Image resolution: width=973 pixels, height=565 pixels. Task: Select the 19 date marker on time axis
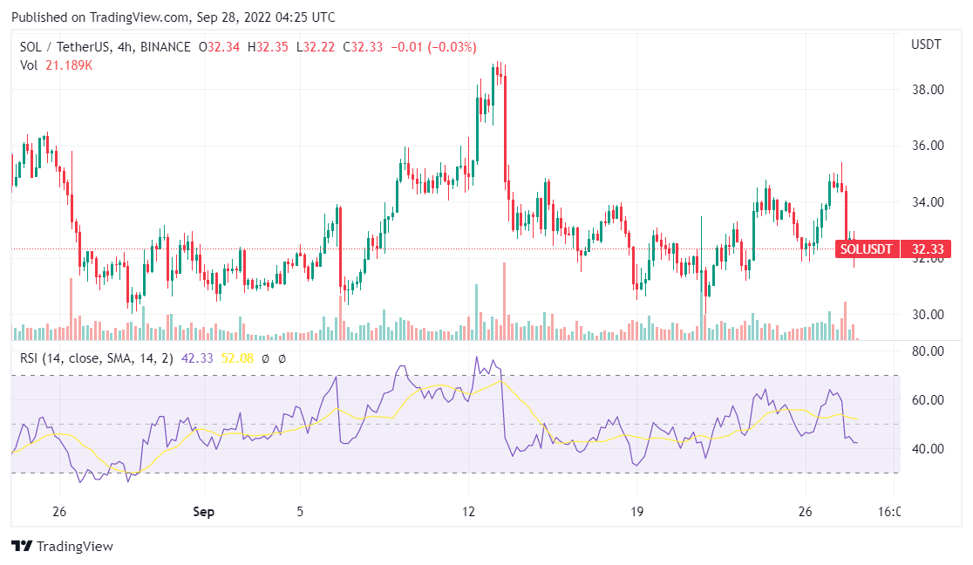(636, 511)
